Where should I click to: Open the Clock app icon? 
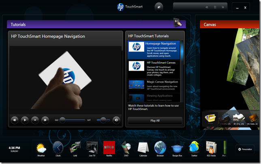click(x=58, y=149)
